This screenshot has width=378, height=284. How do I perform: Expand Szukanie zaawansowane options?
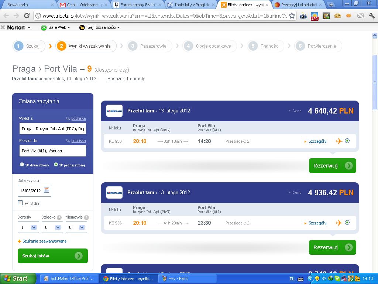pos(42,241)
